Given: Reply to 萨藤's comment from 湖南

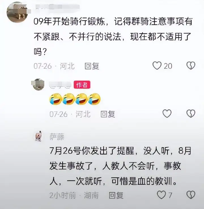Looking at the screenshot, I should point(116,195).
